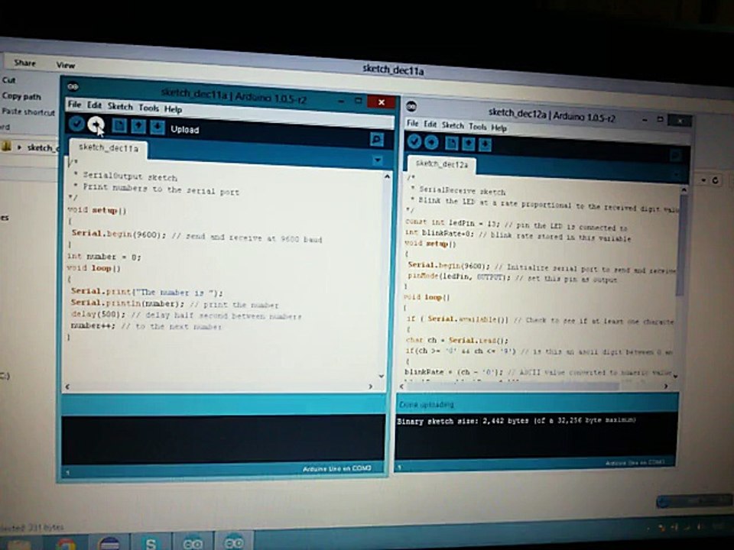The height and width of the screenshot is (550, 734).
Task: Open File menu in sketch_dec12a window
Action: [412, 123]
